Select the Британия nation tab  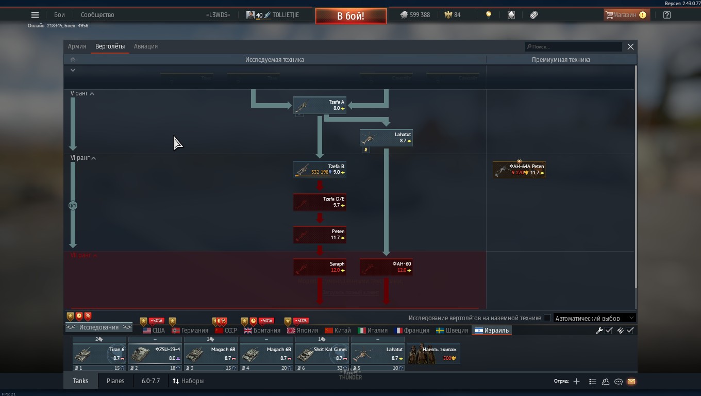point(262,331)
